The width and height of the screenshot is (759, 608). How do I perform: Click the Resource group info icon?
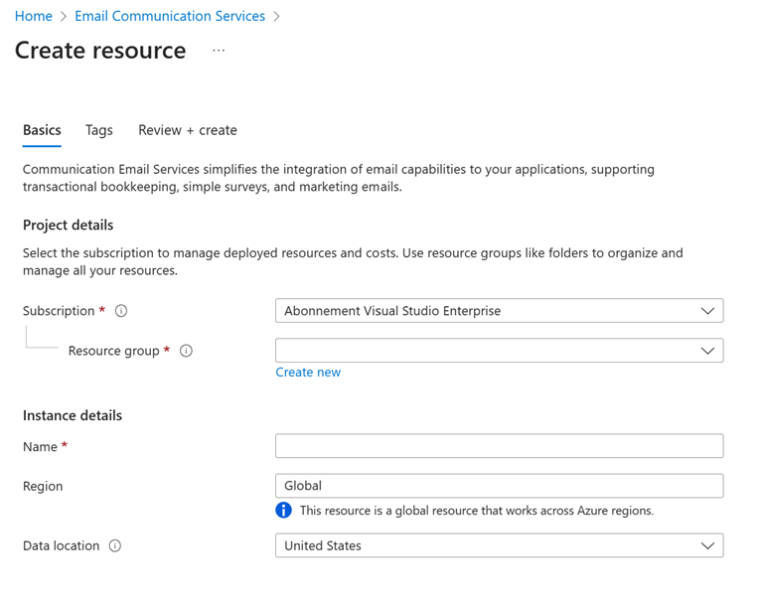pyautogui.click(x=186, y=351)
